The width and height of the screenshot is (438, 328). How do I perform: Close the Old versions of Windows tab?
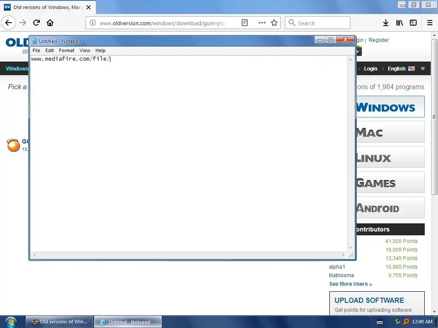pos(89,7)
